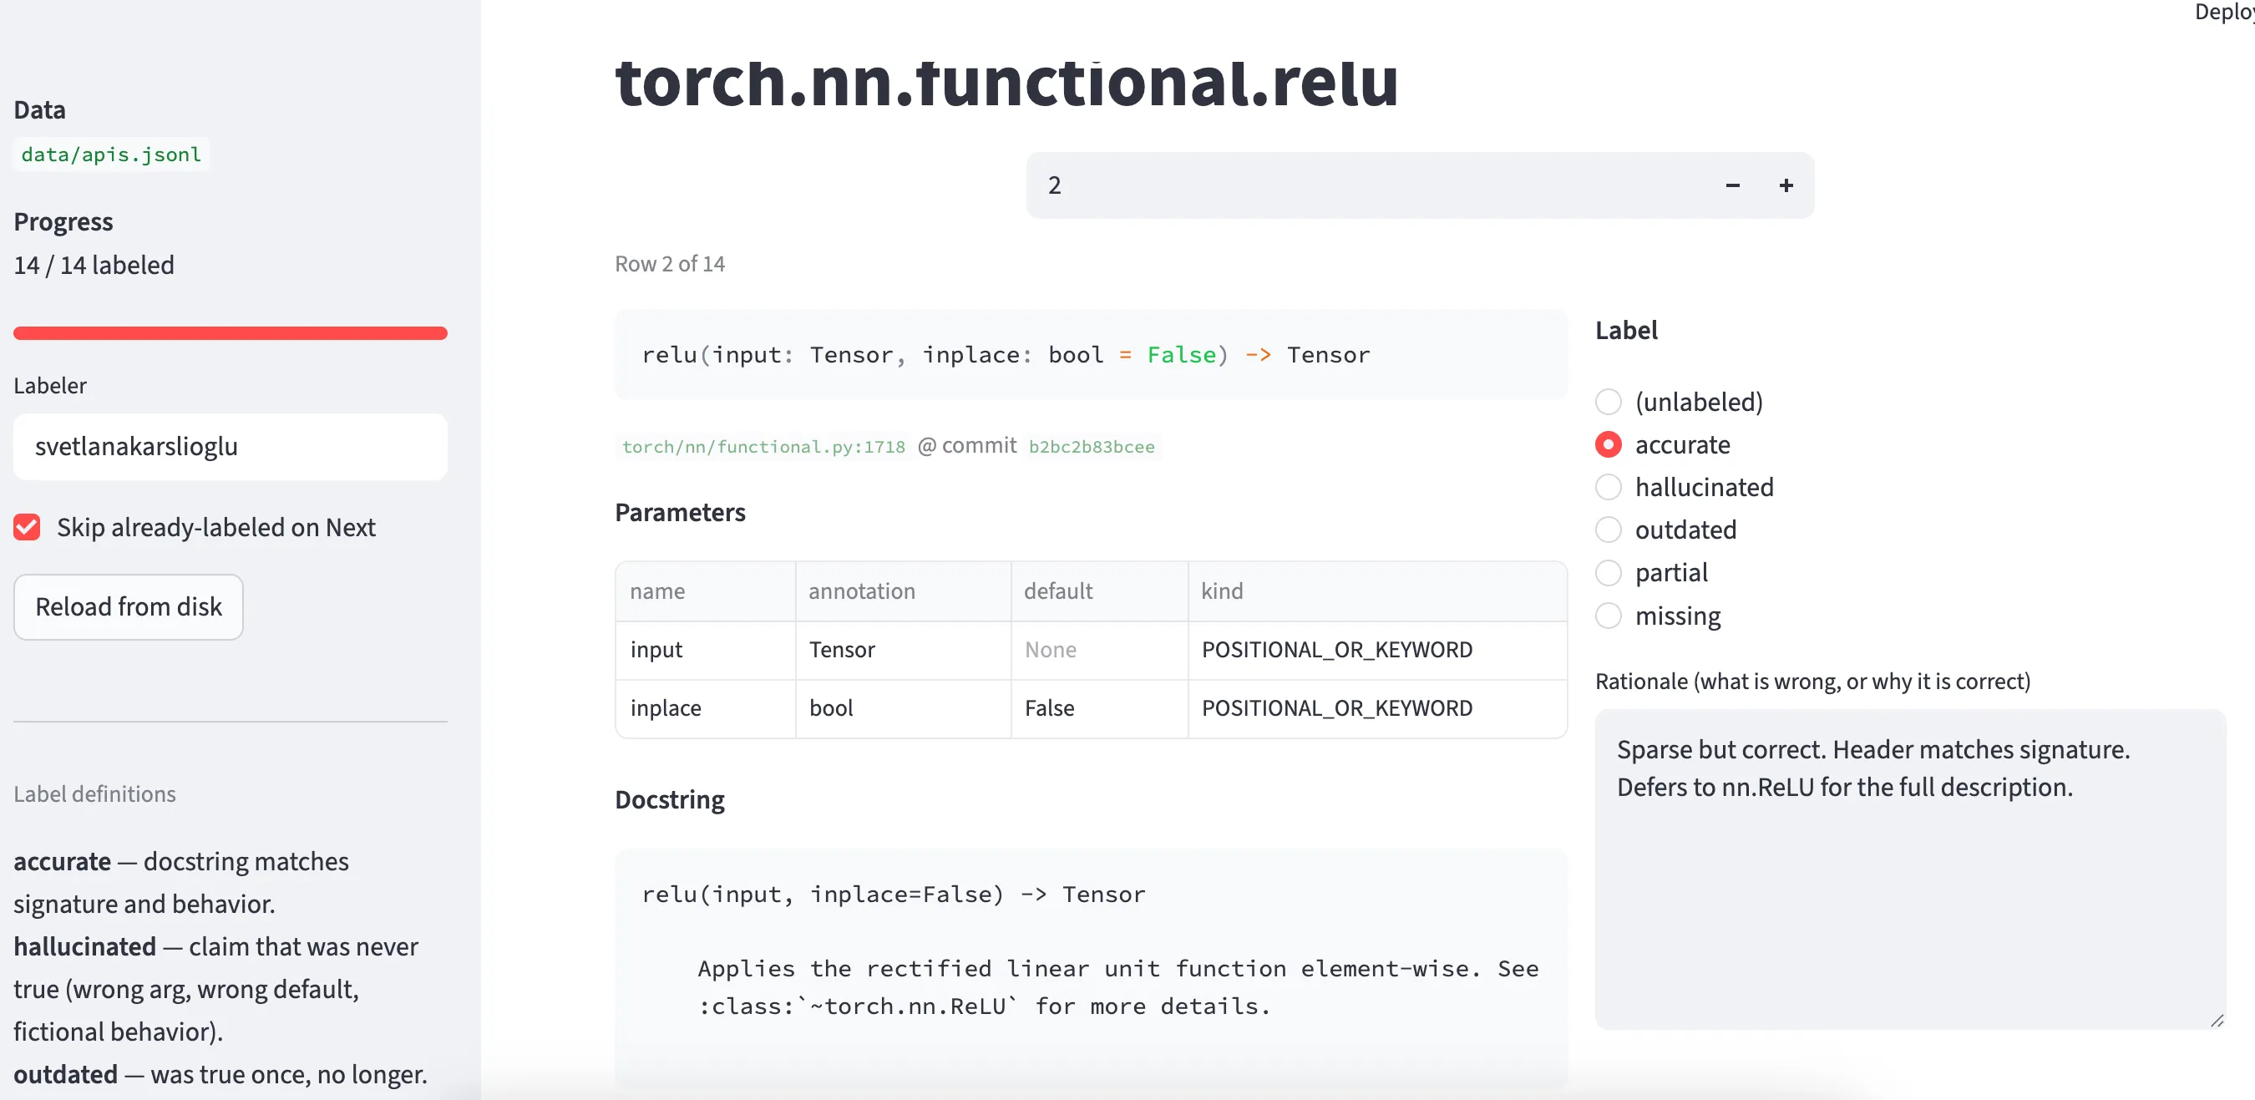Click the commit hash b2bc2b83bcee

[x=1092, y=446]
